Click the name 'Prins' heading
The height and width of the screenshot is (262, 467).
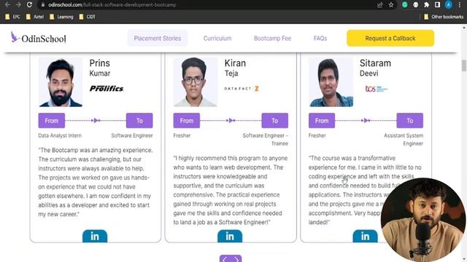100,63
